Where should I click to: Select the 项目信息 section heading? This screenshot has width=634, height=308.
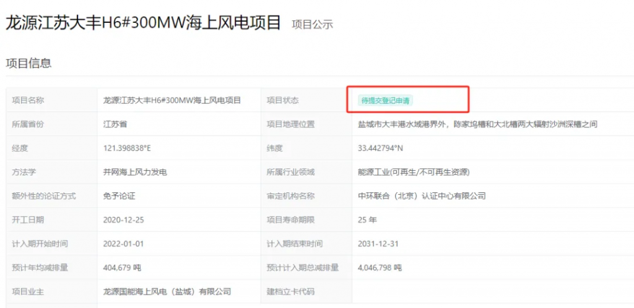pos(28,62)
